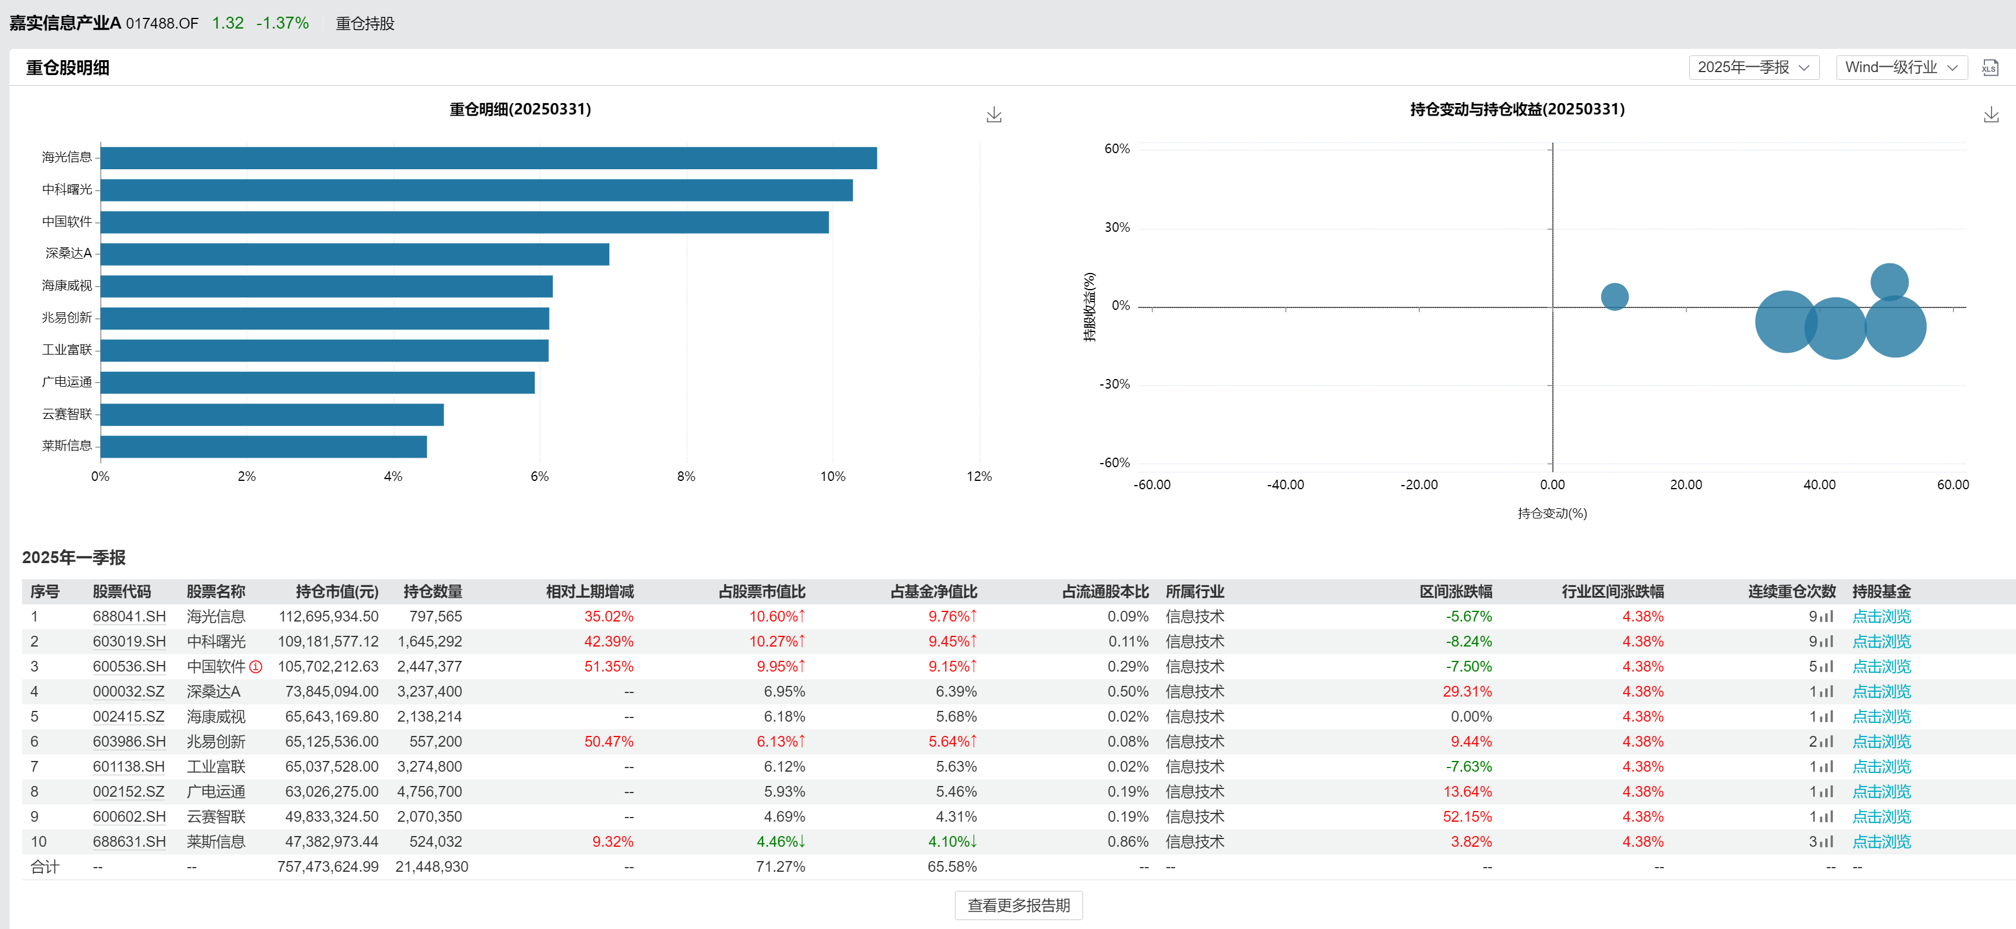This screenshot has height=929, width=2016.
Task: Open stock code 688041.SH link
Action: point(129,617)
